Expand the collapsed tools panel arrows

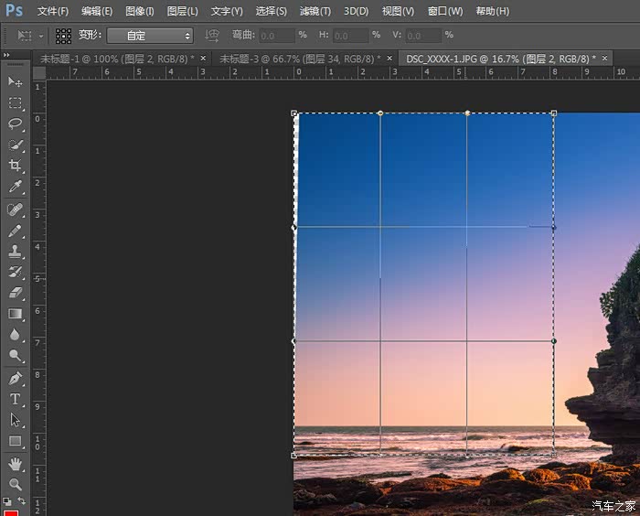click(7, 55)
